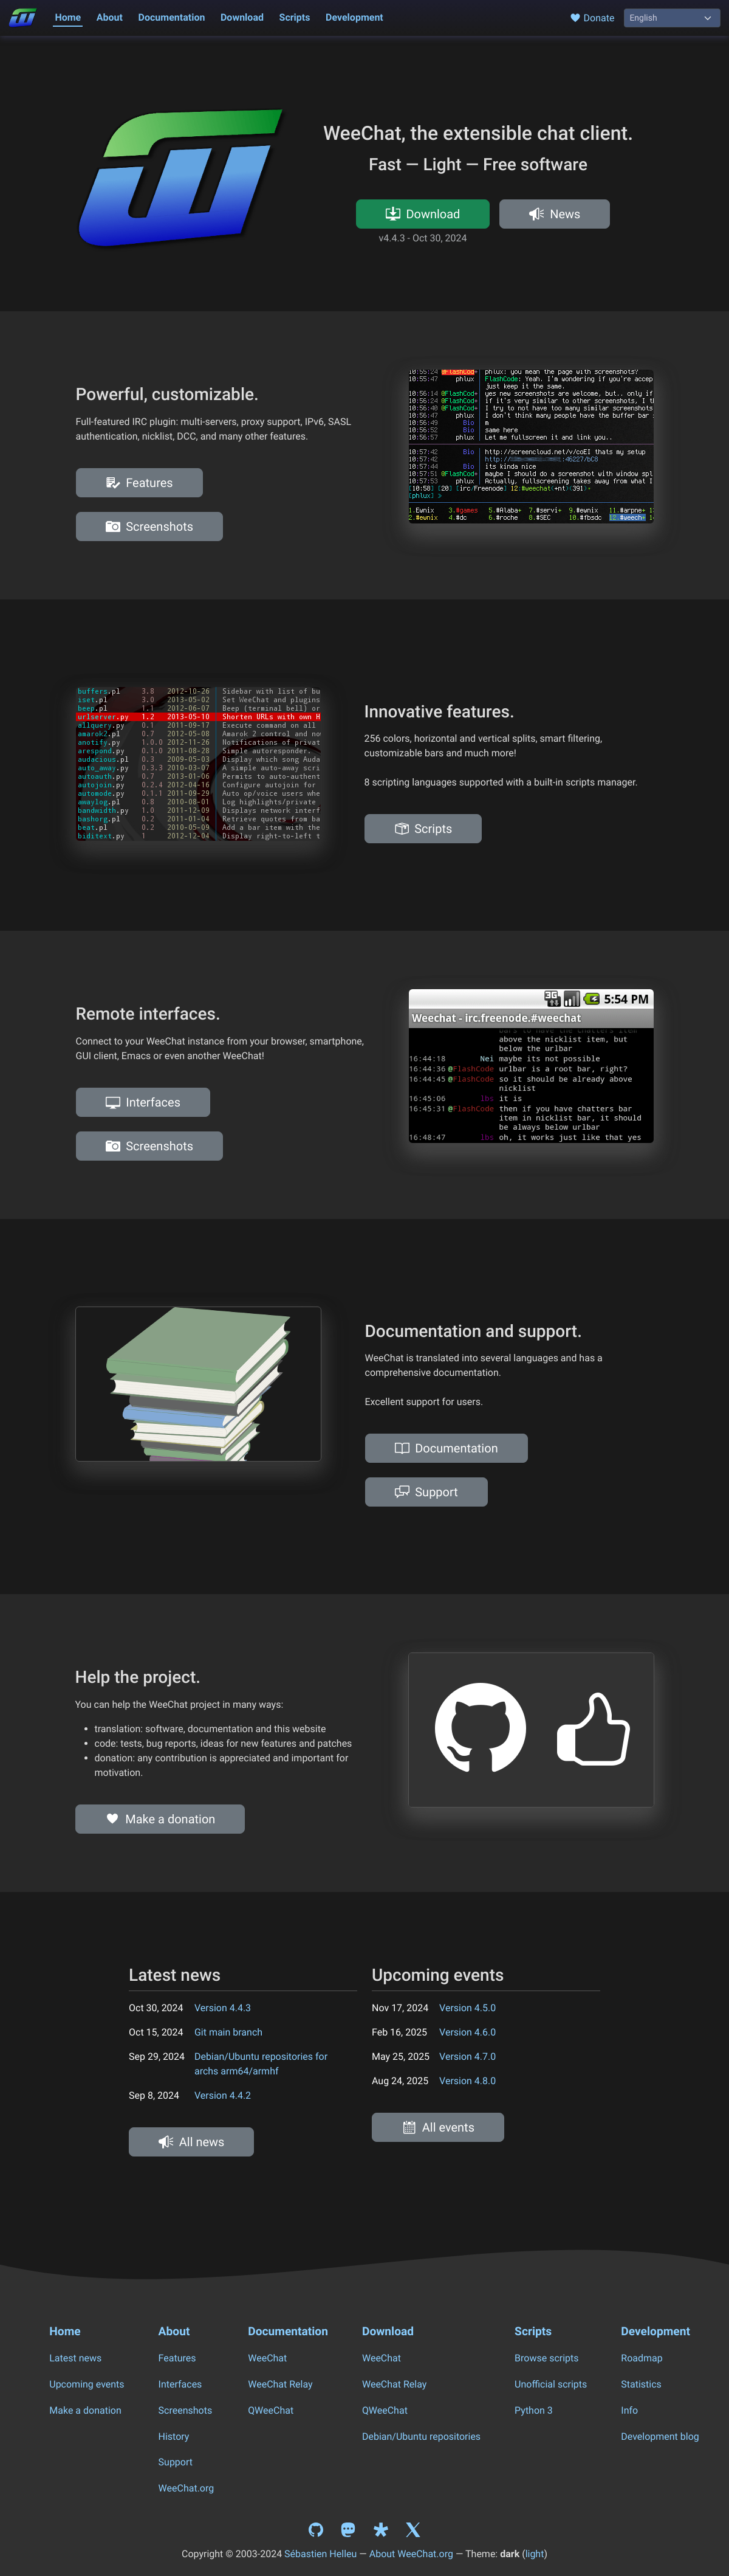Click the Scripts button under Innovative features

click(x=422, y=829)
